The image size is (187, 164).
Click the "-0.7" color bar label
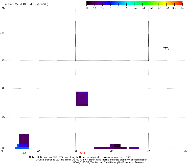pyautogui.click(x=134, y=8)
